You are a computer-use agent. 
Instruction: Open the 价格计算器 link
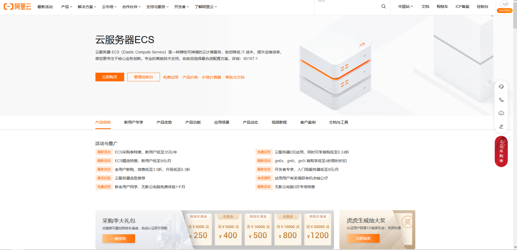pyautogui.click(x=211, y=77)
